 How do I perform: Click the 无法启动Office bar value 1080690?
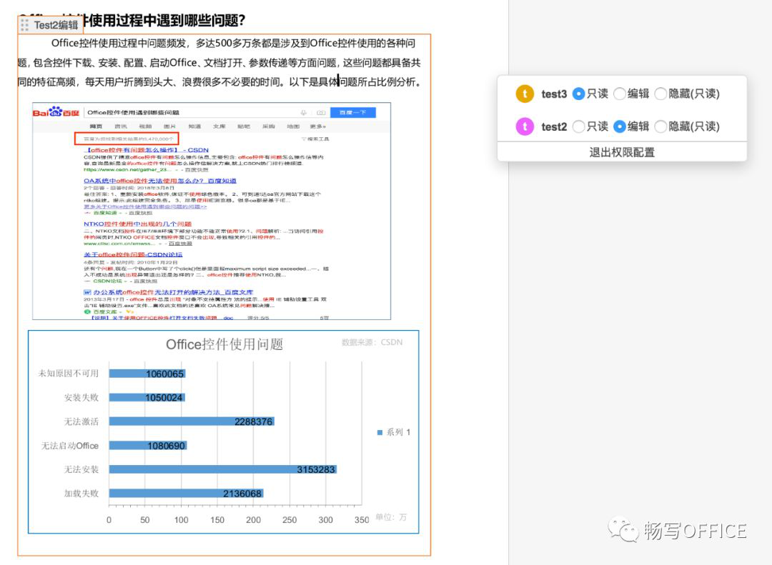click(x=166, y=446)
